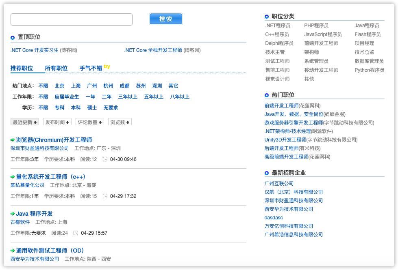Click inside the search input field
This screenshot has width=398, height=270.
[71, 19]
